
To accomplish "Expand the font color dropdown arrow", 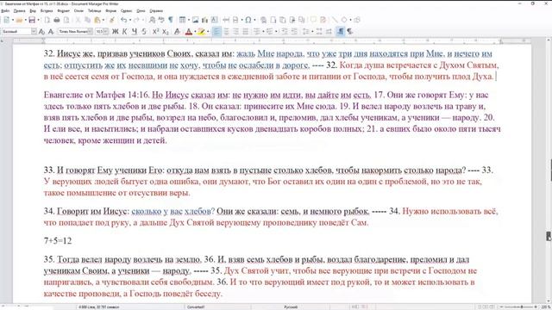I will point(195,32).
